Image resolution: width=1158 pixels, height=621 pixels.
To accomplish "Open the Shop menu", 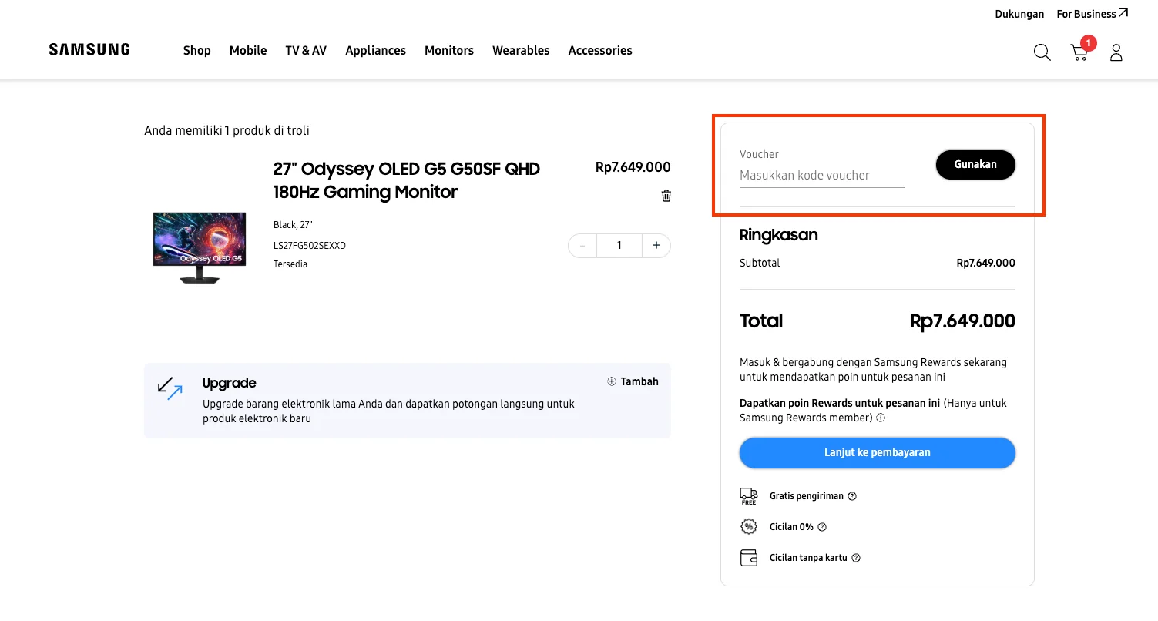I will click(197, 50).
